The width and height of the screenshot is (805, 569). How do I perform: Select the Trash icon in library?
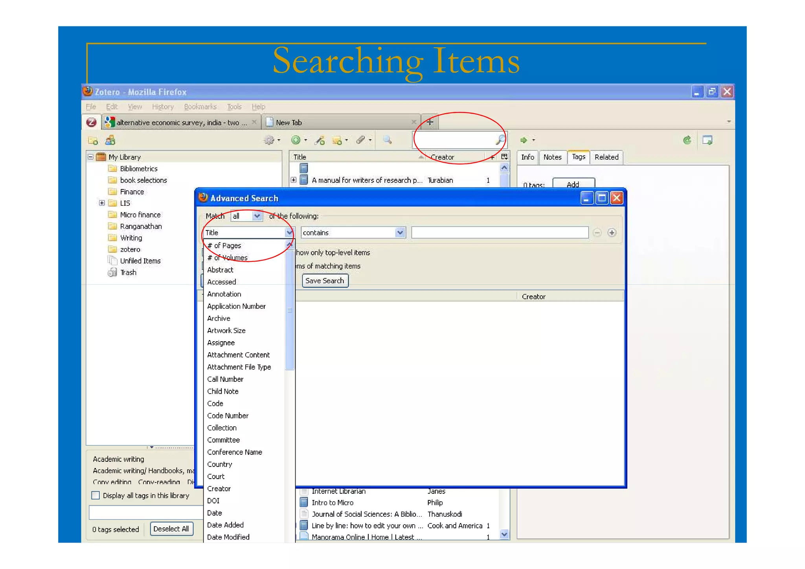coord(112,272)
